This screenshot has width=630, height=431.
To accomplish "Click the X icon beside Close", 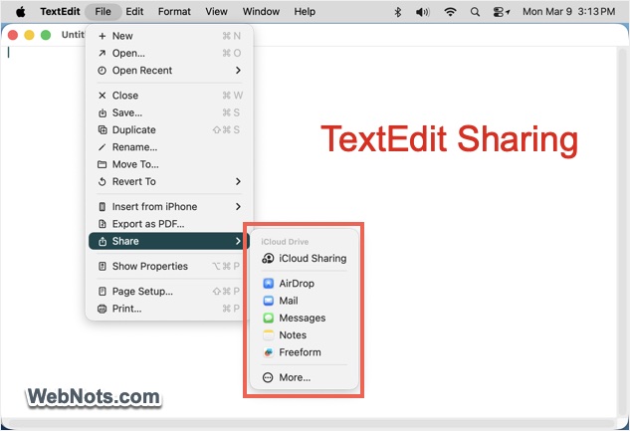I will coord(103,96).
